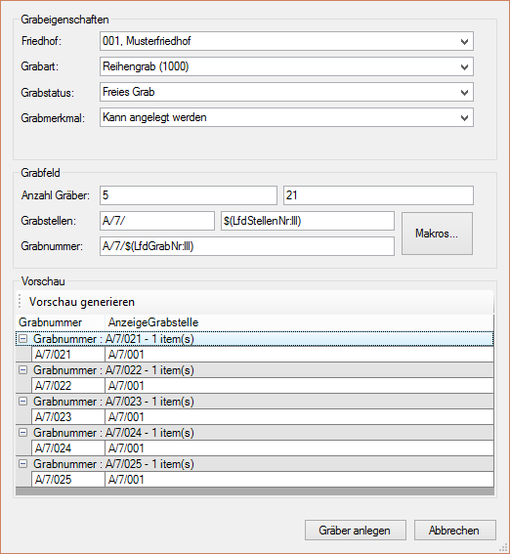The height and width of the screenshot is (554, 510).
Task: Collapse the Grabnummer A/7/024 group
Action: (22, 433)
